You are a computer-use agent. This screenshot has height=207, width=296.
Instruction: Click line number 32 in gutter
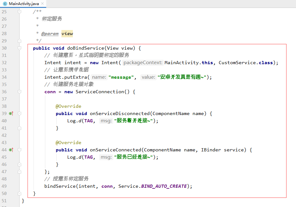pos(4,63)
